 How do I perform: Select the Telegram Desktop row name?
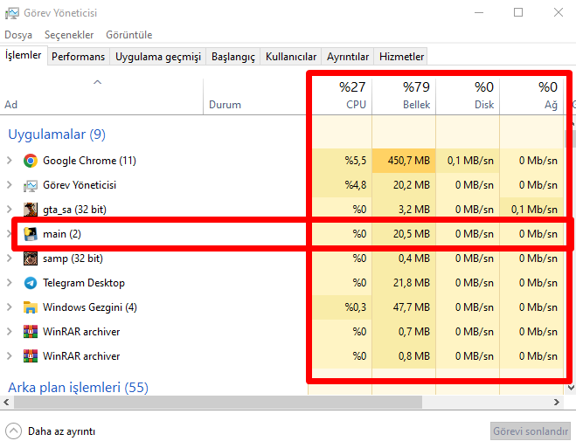(84, 283)
